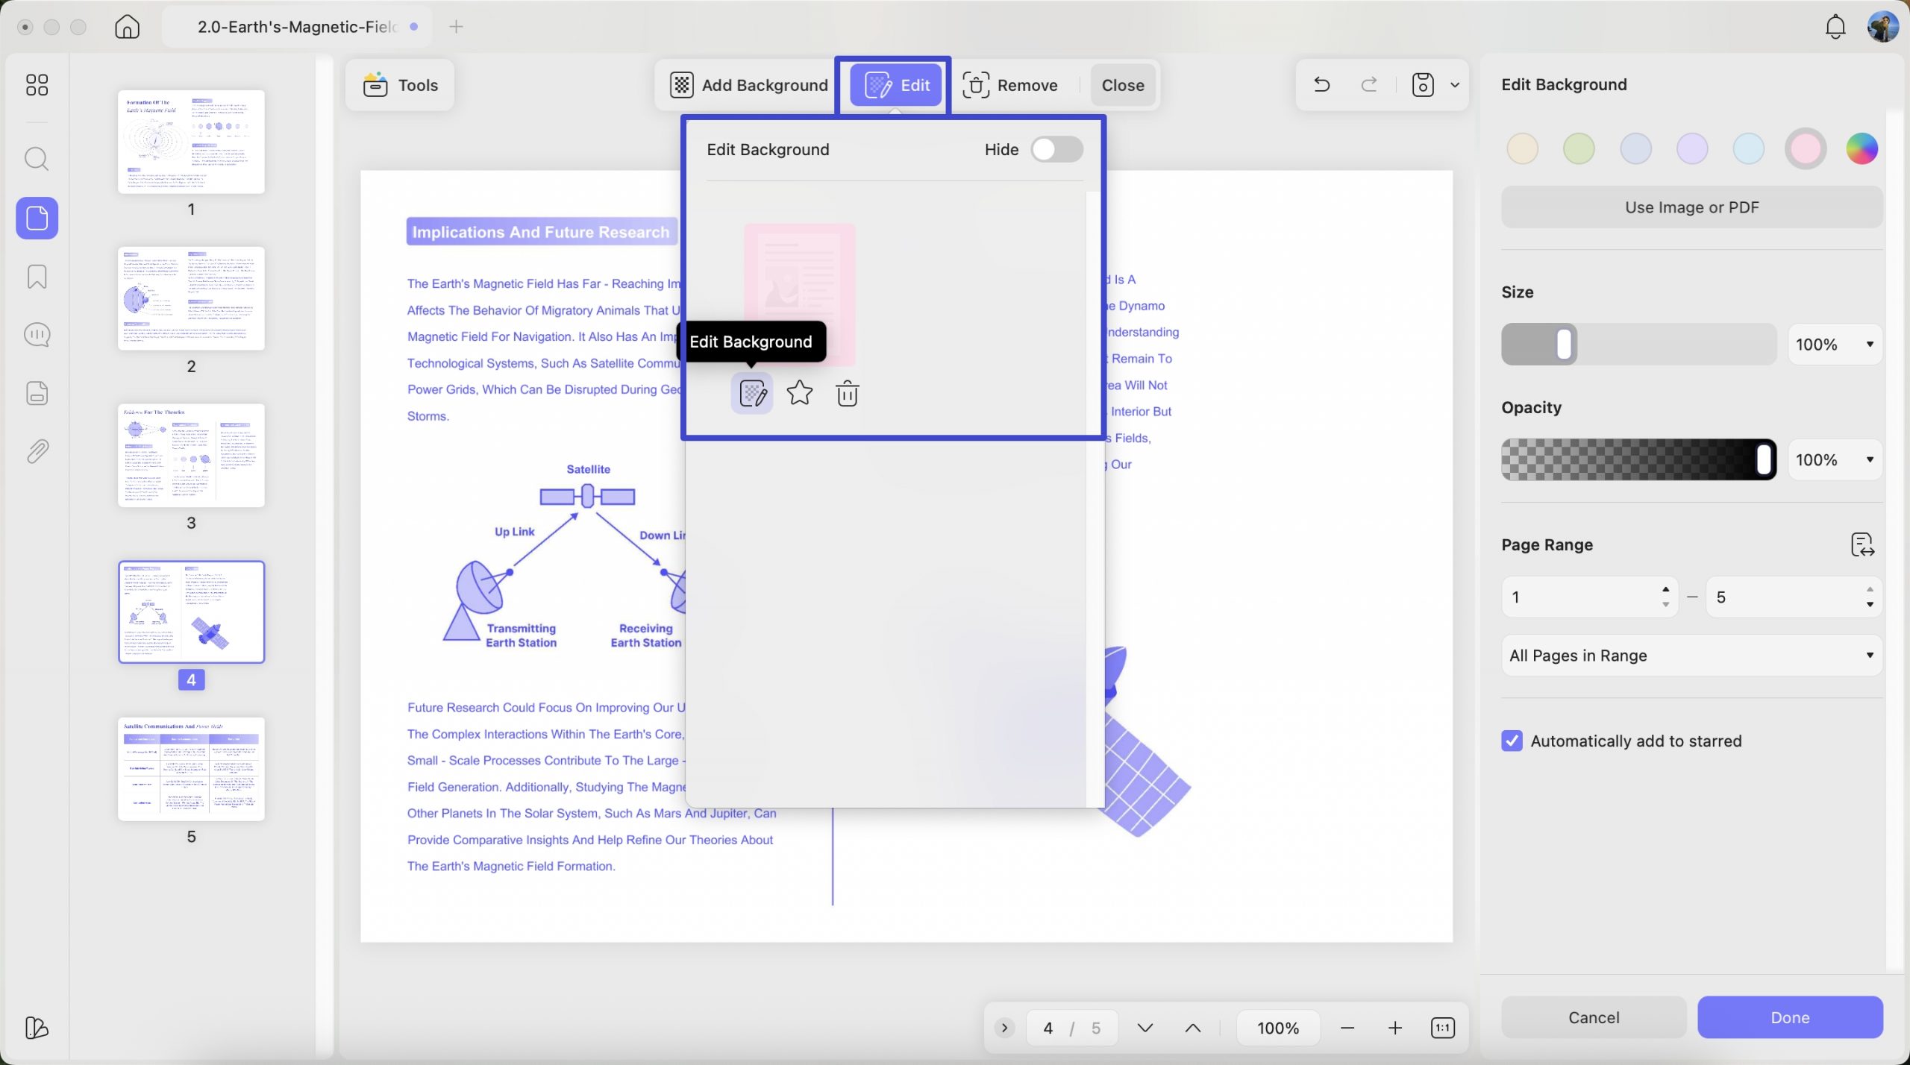The height and width of the screenshot is (1065, 1910).
Task: Delete the background using trash icon
Action: coord(847,393)
